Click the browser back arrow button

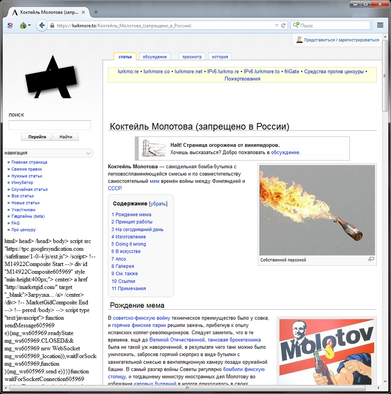click(42, 25)
